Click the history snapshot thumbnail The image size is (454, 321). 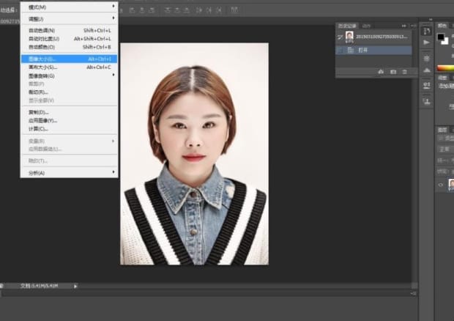pos(349,36)
